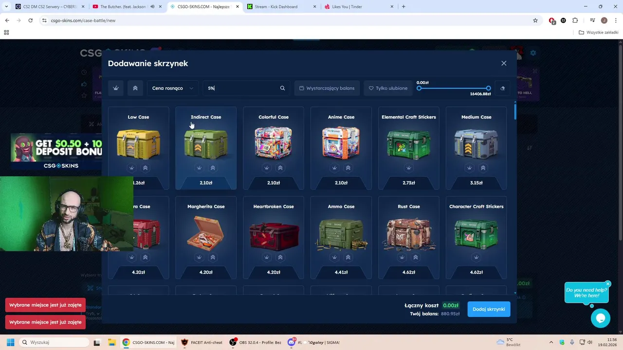Click double-chevron icon on Rust Case card
623x350 pixels.
[x=416, y=257]
